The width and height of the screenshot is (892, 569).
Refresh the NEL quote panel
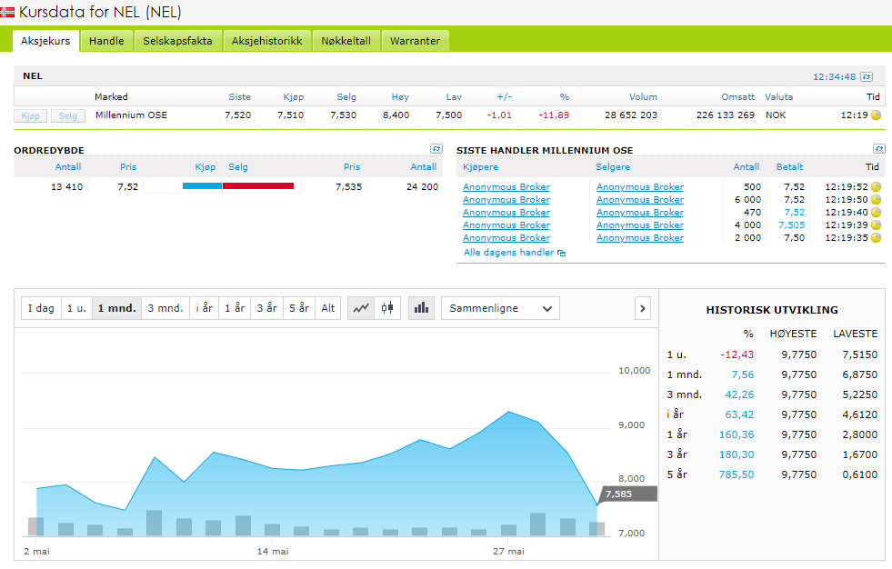[x=867, y=77]
